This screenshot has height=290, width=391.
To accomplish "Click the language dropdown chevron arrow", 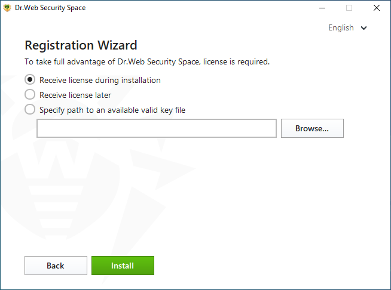I will point(364,28).
